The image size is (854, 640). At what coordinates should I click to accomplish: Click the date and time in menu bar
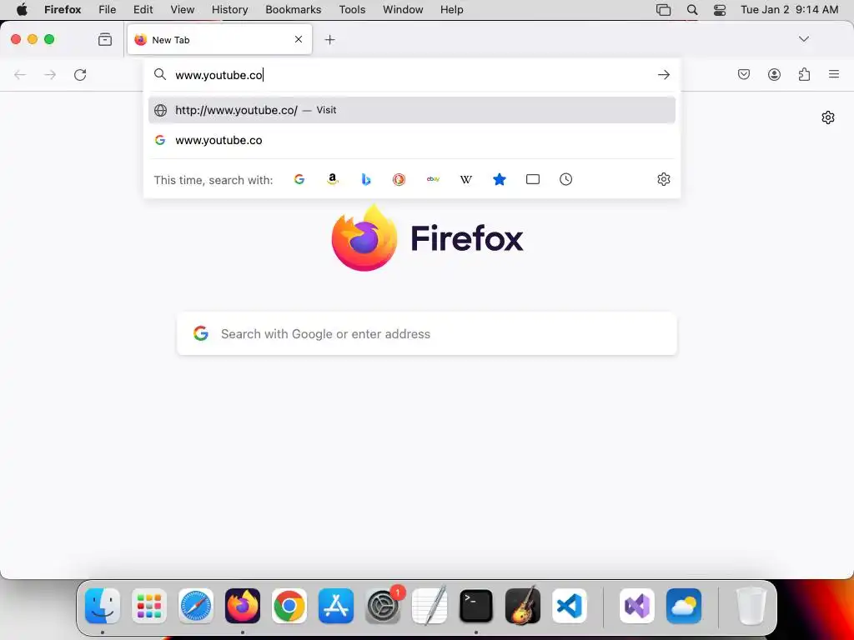(789, 9)
